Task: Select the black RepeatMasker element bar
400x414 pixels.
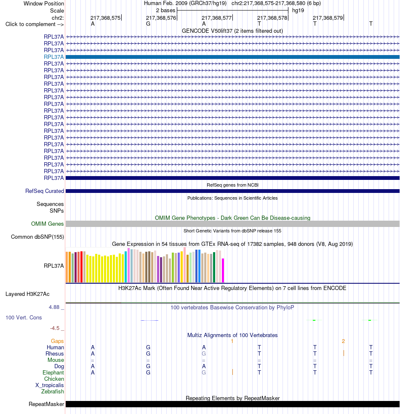Action: (232, 404)
